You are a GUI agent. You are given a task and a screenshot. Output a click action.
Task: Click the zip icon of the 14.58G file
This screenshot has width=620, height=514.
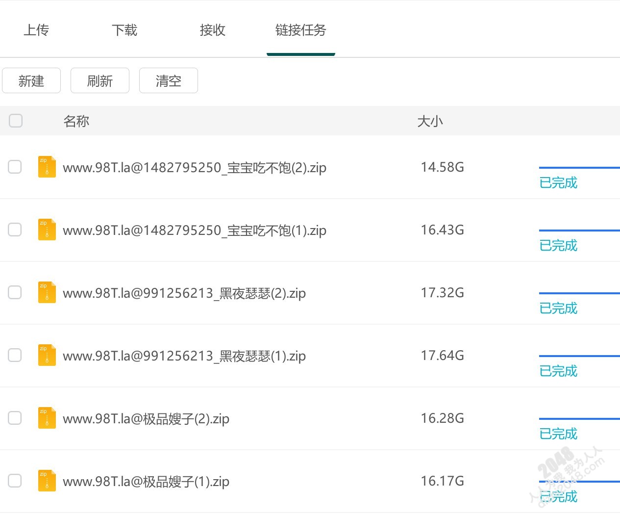pos(47,167)
